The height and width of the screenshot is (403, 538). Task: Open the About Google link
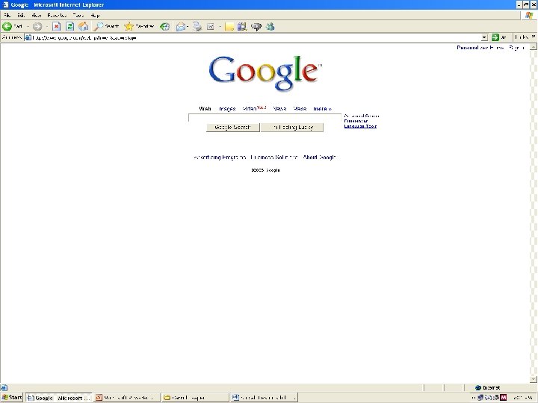point(320,157)
